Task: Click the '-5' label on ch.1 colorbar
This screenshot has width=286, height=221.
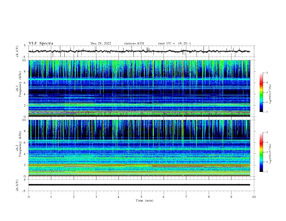Action: tap(266, 92)
